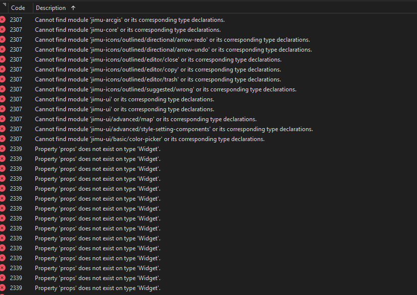This screenshot has height=295, width=417.
Task: Select the "Cannot find module 'jimu-core'" error description
Action: [128, 30]
